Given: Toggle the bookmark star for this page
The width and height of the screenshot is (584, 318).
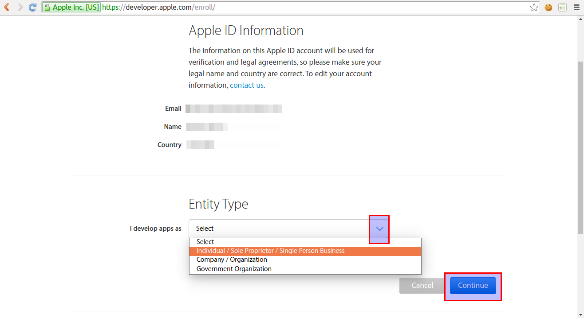Looking at the screenshot, I should pyautogui.click(x=534, y=7).
